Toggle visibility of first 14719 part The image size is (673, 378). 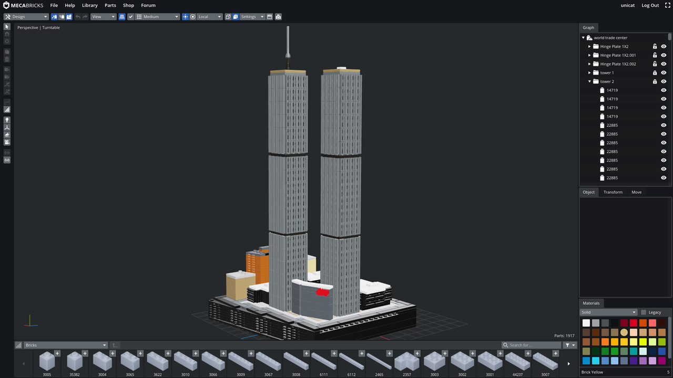[664, 90]
